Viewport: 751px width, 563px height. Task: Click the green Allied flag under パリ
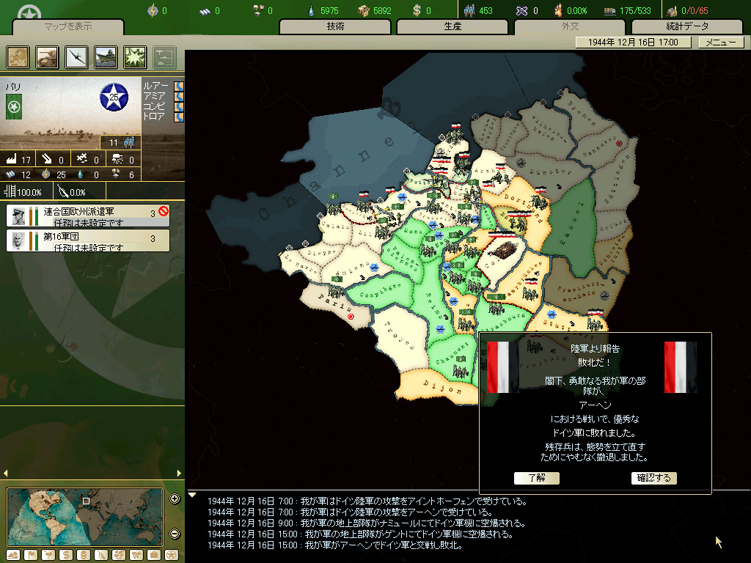coord(14,106)
